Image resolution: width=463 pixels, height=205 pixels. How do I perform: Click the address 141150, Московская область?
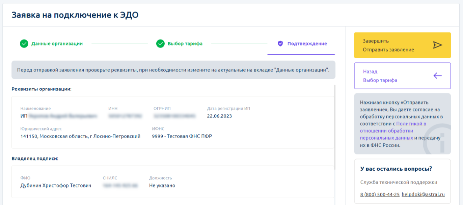[80, 136]
